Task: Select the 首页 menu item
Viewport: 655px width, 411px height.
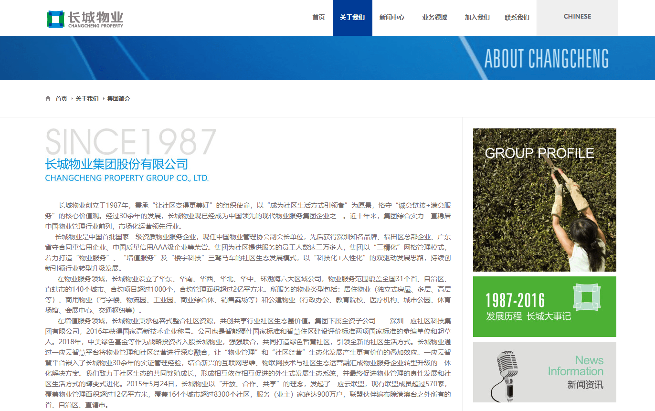Action: 318,18
